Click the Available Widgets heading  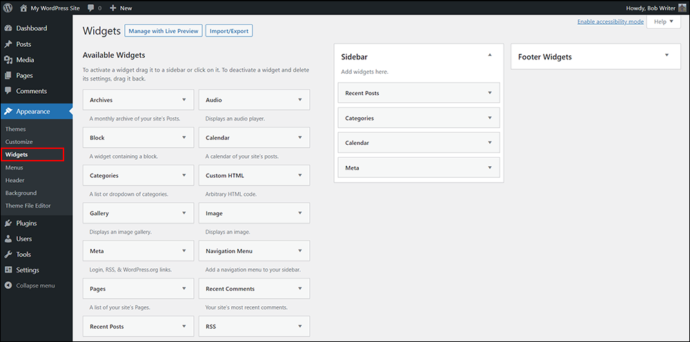point(114,55)
